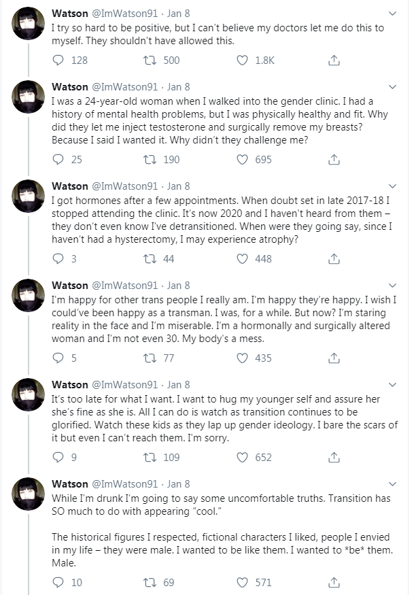Like the tweet with 435 likes
Viewport: 416px width, 595px height.
(x=242, y=358)
